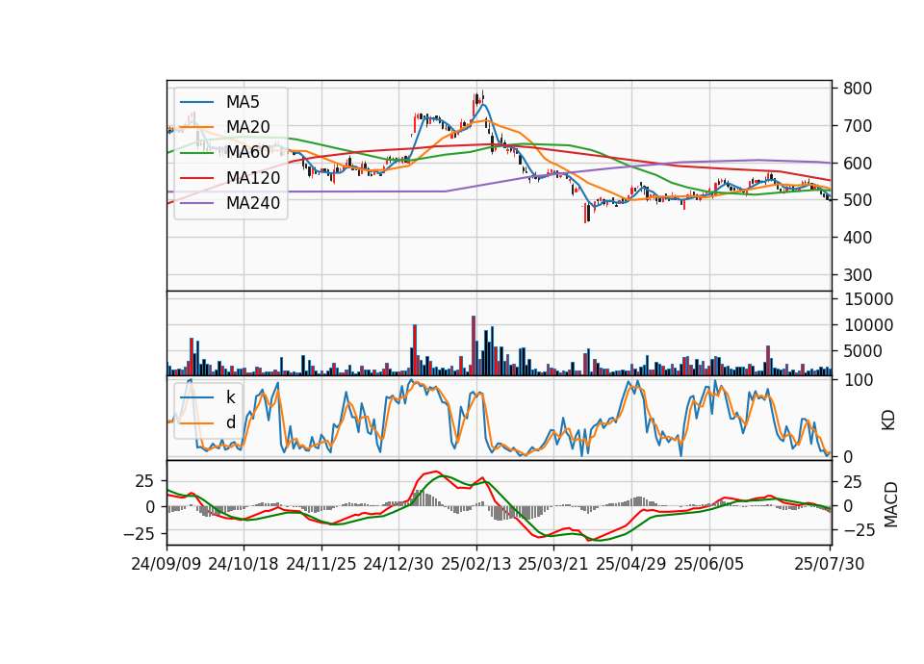The height and width of the screenshot is (664, 924).
Task: Click the k legend label in KD panel
Action: (230, 397)
